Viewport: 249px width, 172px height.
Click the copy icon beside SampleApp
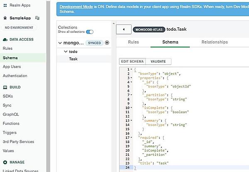(x=37, y=18)
